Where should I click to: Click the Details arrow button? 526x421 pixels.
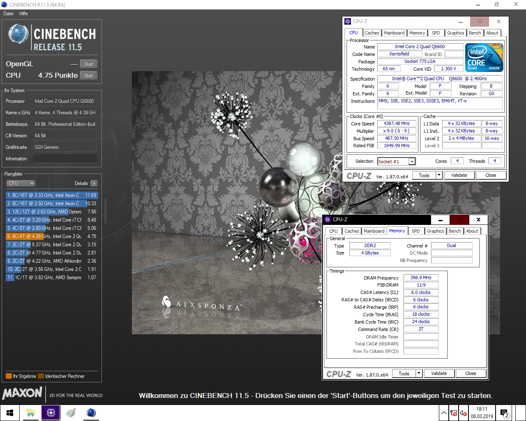pos(94,183)
